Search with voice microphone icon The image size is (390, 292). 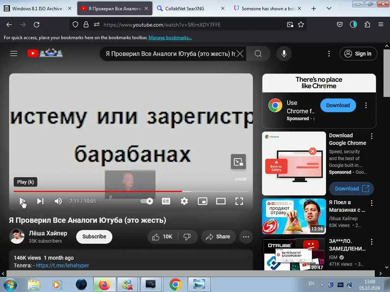pos(284,54)
